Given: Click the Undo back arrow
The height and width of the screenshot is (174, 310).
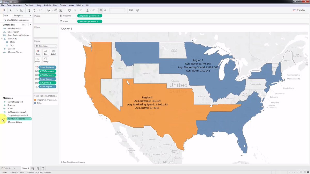Looking at the screenshot, I should (x=11, y=10).
